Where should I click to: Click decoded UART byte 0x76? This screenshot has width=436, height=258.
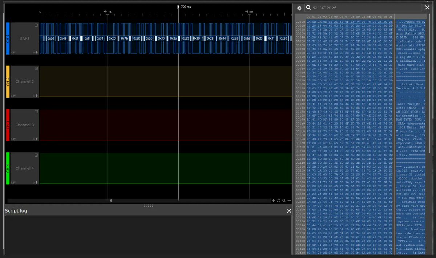tap(124, 38)
